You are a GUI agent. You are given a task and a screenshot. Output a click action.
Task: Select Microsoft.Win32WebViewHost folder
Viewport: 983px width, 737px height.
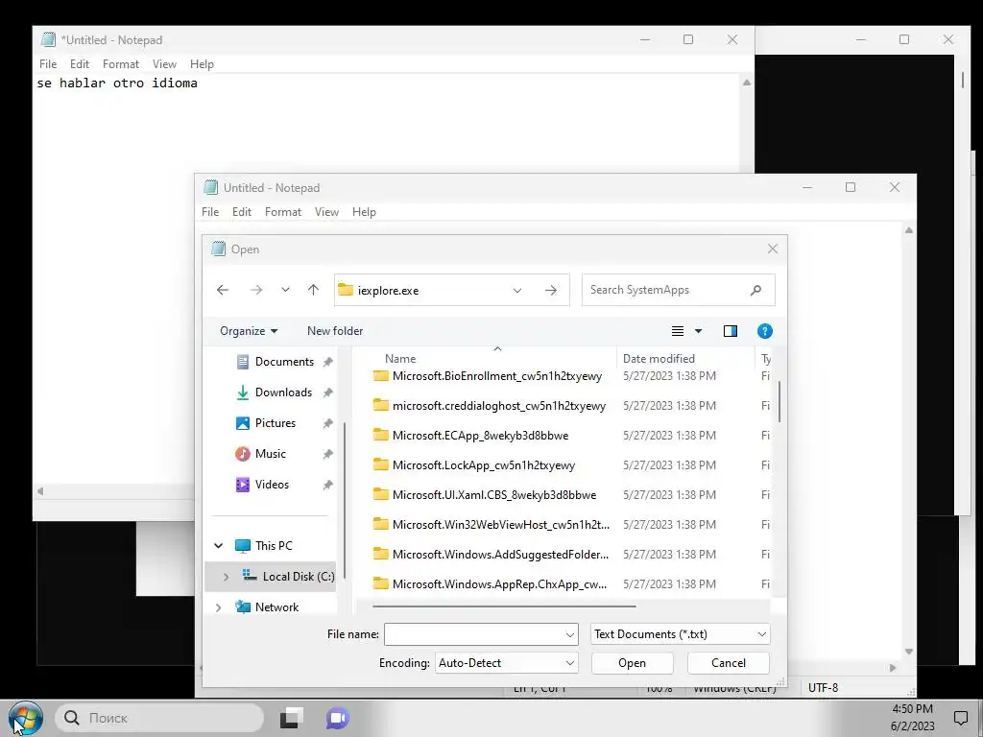click(x=500, y=525)
